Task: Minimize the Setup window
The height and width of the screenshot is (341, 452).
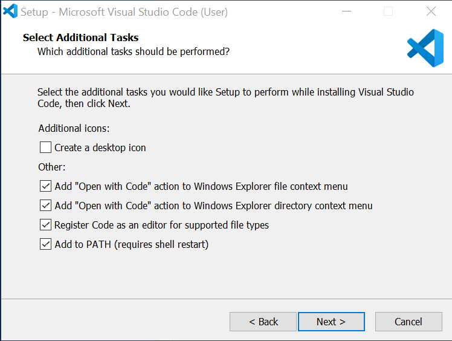Action: pyautogui.click(x=346, y=11)
